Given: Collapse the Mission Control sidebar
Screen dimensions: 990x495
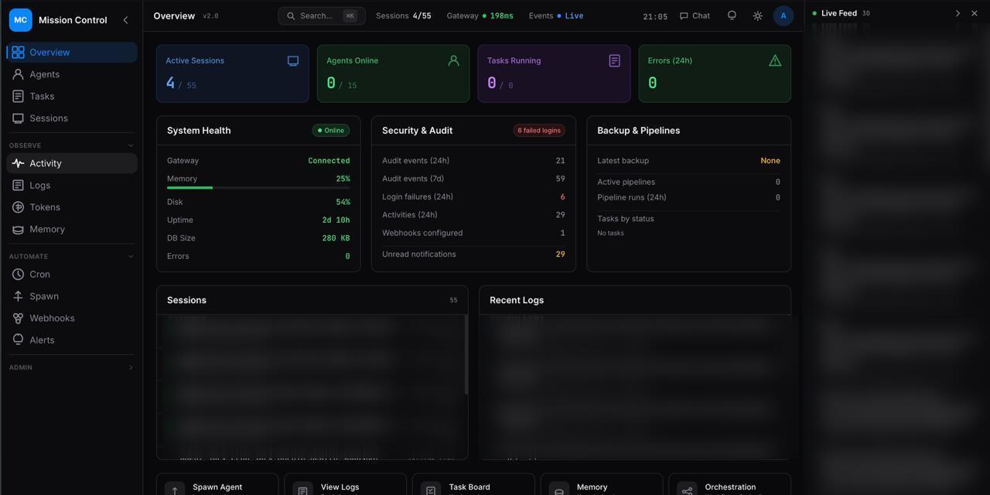Looking at the screenshot, I should [x=126, y=20].
